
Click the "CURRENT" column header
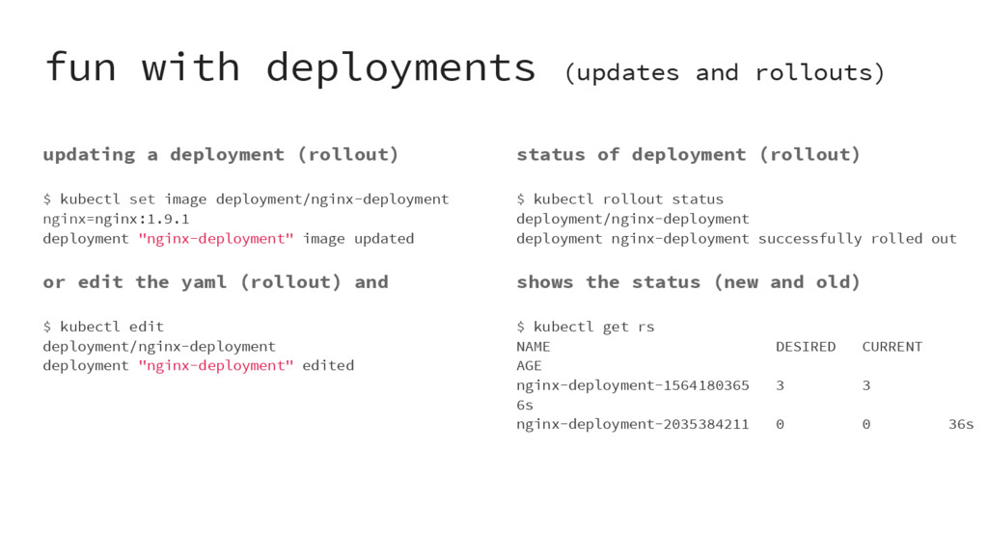coord(892,347)
